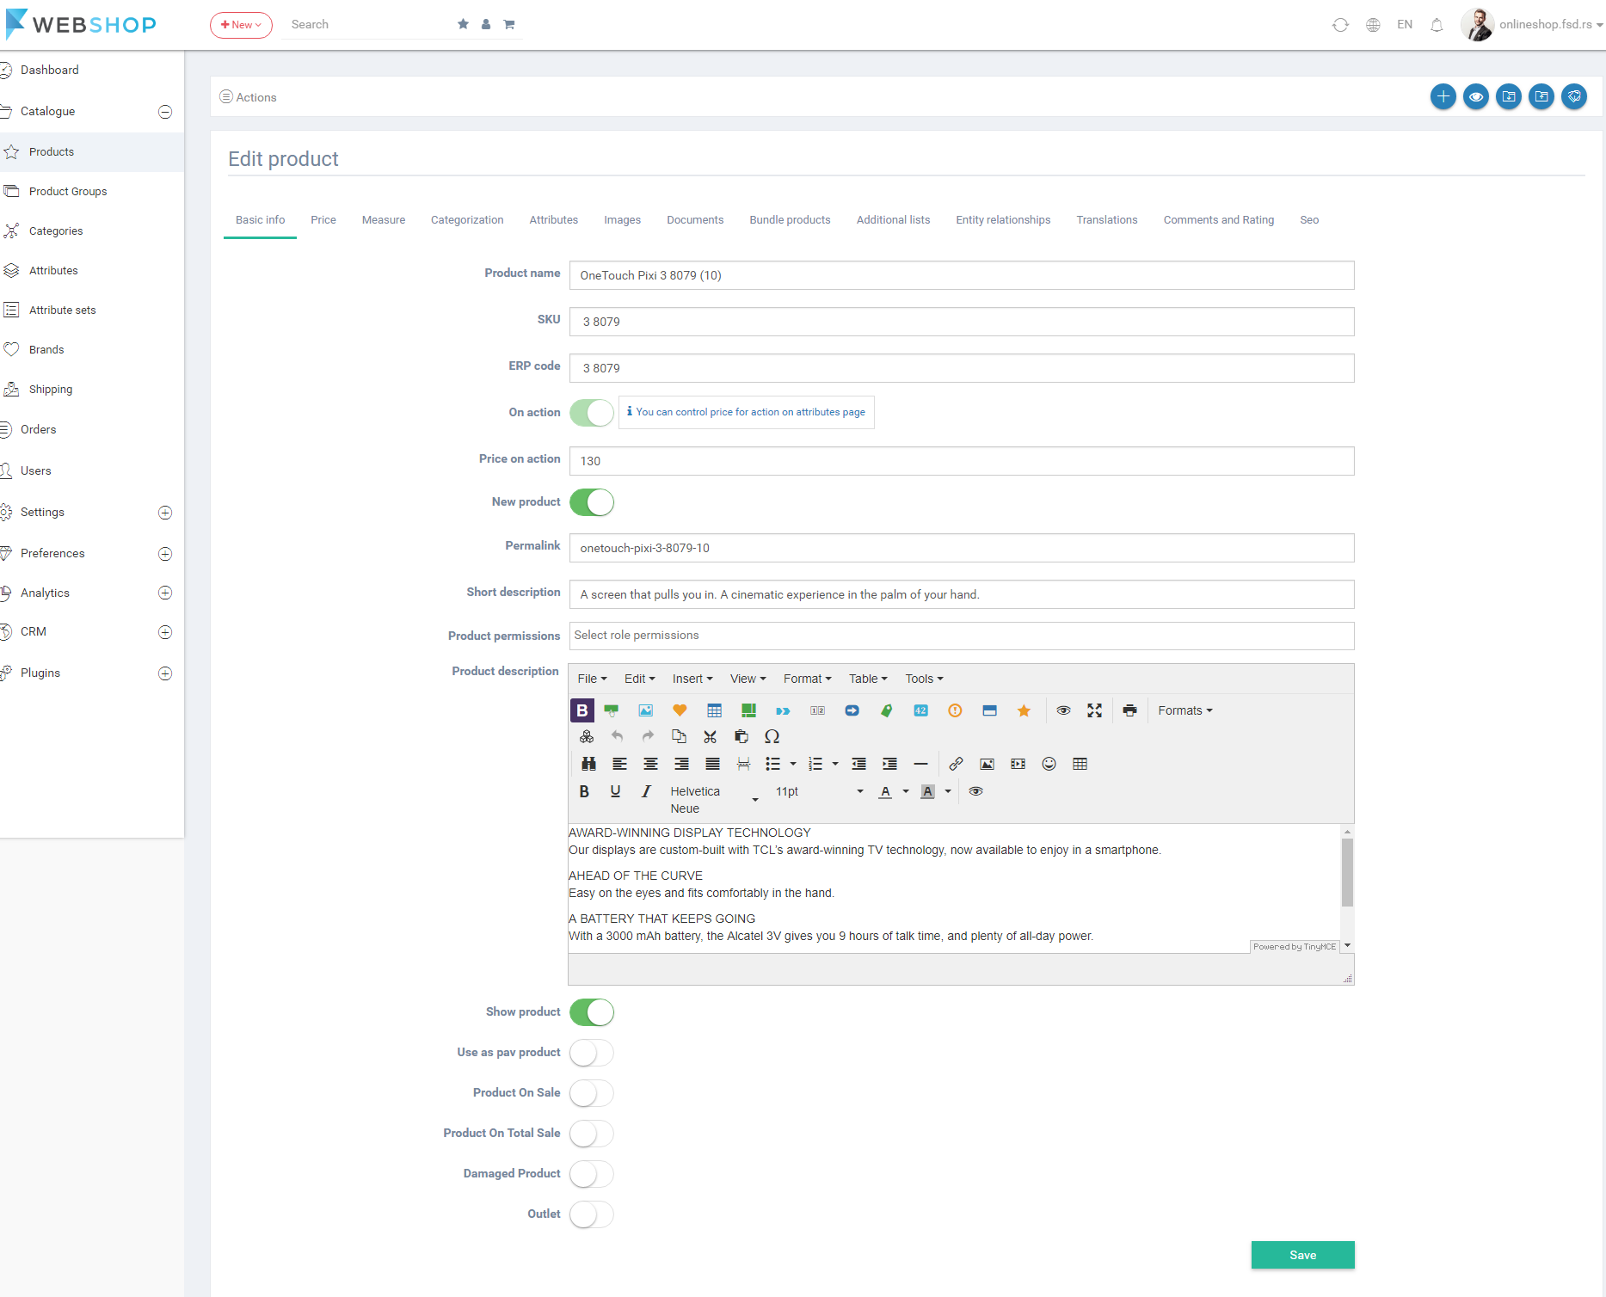Open Product Groups in sidebar
Image resolution: width=1606 pixels, height=1297 pixels.
click(x=68, y=191)
